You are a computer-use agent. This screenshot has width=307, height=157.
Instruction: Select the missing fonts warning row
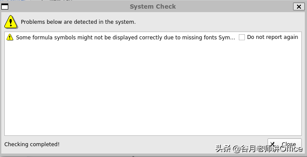[153, 37]
